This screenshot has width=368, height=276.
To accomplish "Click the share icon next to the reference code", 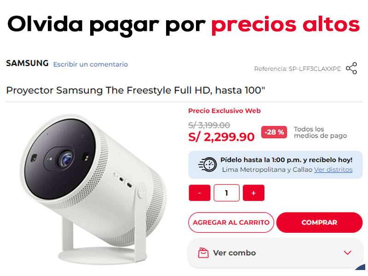I will [x=351, y=68].
